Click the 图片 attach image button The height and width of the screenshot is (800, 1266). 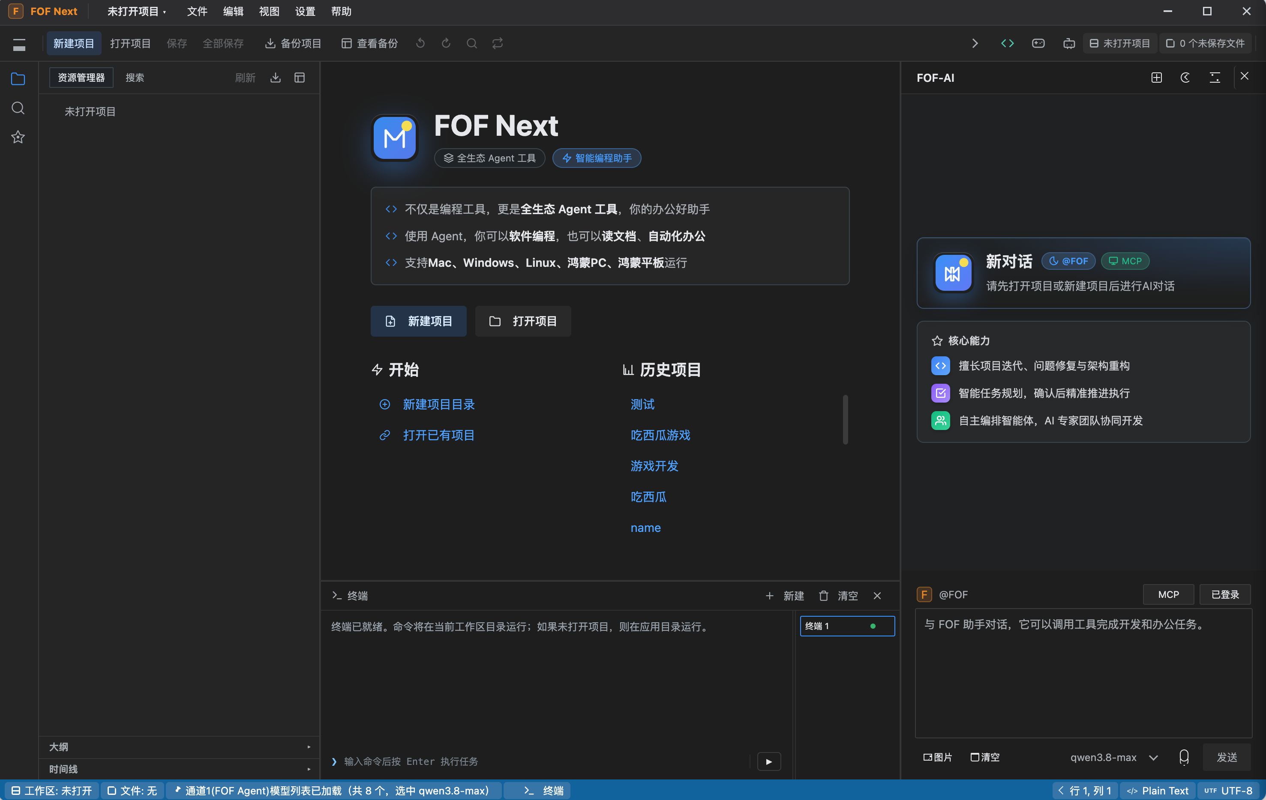[938, 757]
